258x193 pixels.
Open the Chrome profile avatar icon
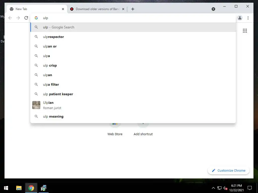click(240, 18)
